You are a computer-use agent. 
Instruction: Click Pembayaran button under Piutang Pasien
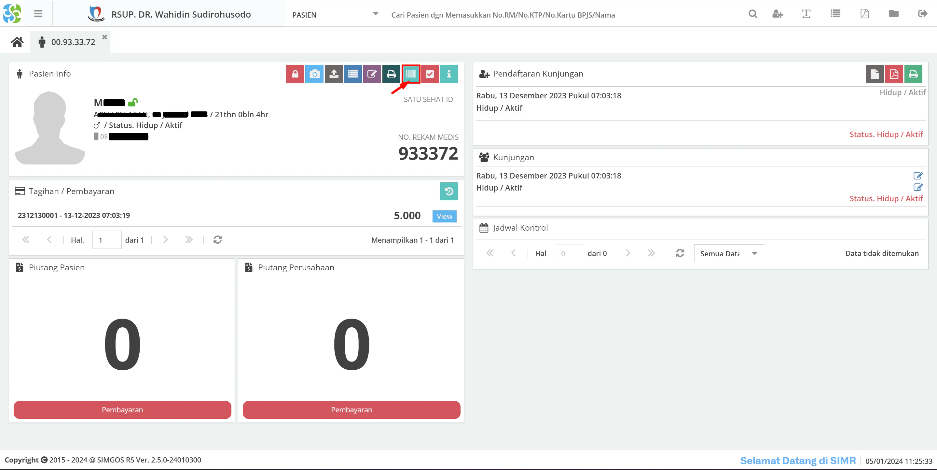point(122,409)
